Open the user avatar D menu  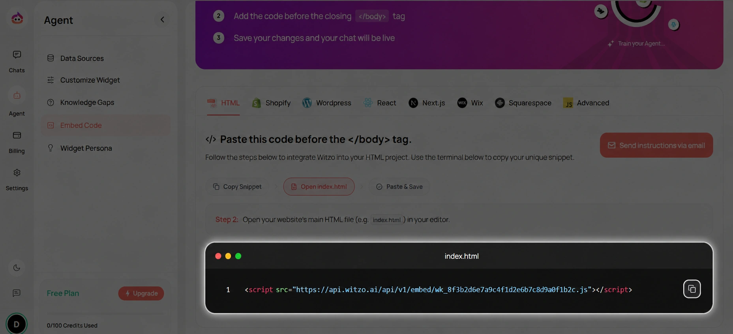point(17,324)
